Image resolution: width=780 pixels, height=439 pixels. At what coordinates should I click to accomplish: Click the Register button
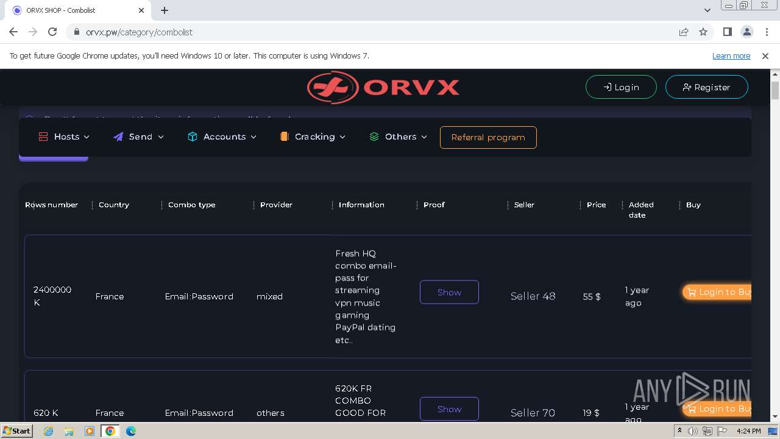coord(706,87)
